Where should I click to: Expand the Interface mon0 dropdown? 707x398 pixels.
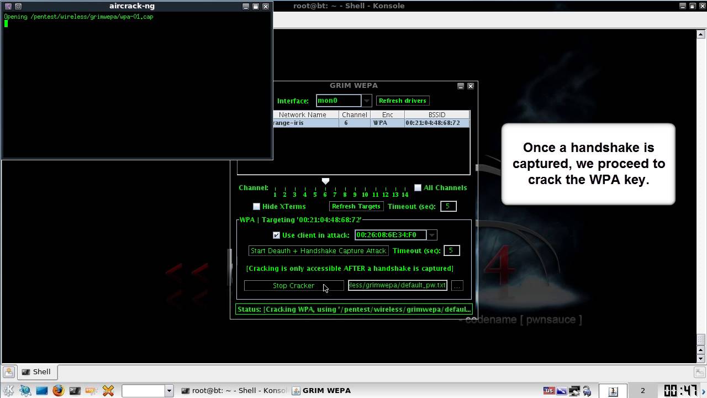(x=366, y=101)
